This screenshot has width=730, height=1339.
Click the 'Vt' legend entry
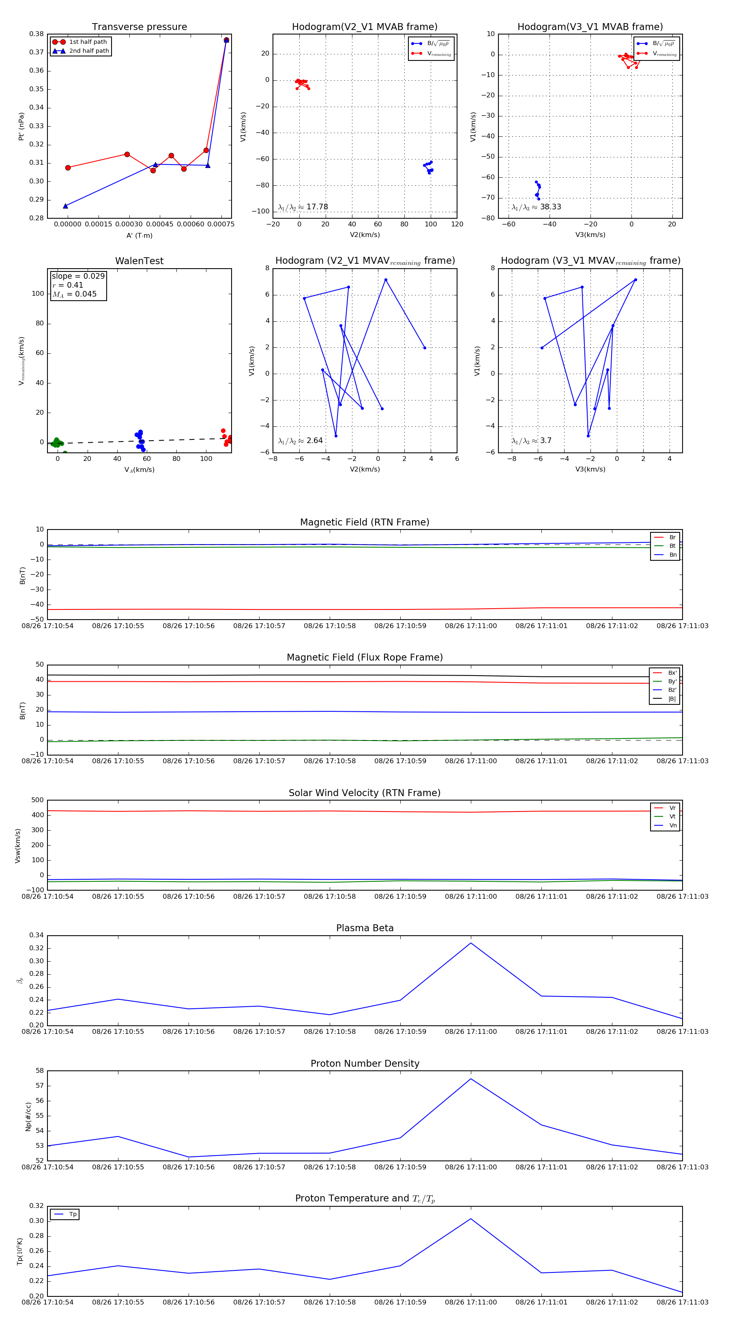665,817
